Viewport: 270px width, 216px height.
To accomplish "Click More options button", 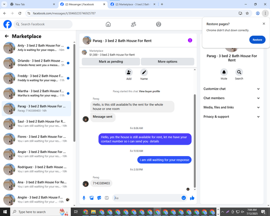I will click(x=167, y=62).
